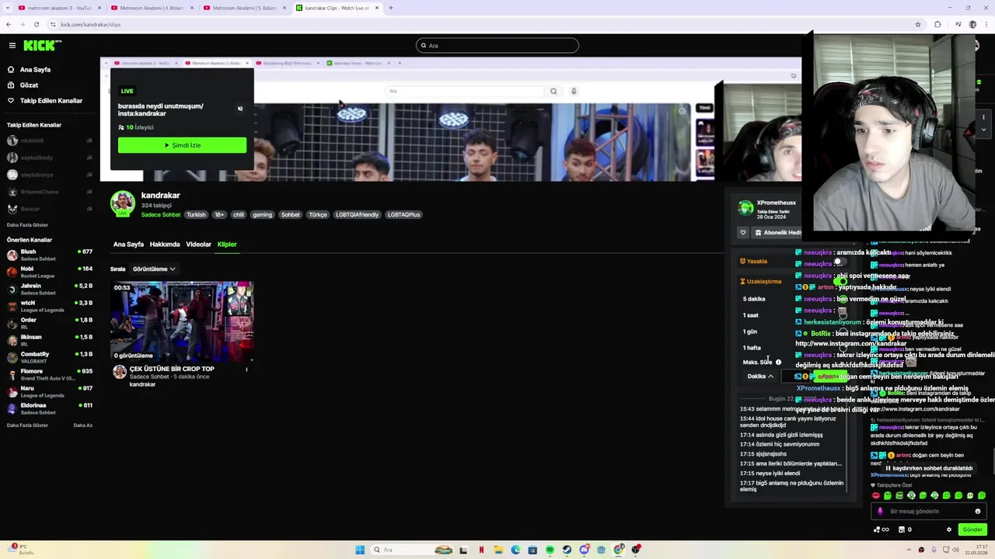This screenshot has height=559, width=995.
Task: Select the Klipler tab
Action: tap(227, 245)
